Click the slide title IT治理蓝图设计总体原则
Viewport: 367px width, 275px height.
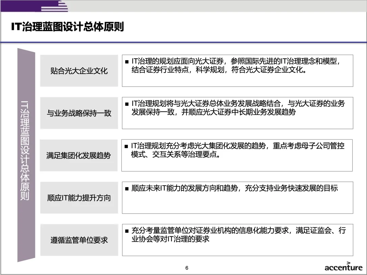point(67,26)
